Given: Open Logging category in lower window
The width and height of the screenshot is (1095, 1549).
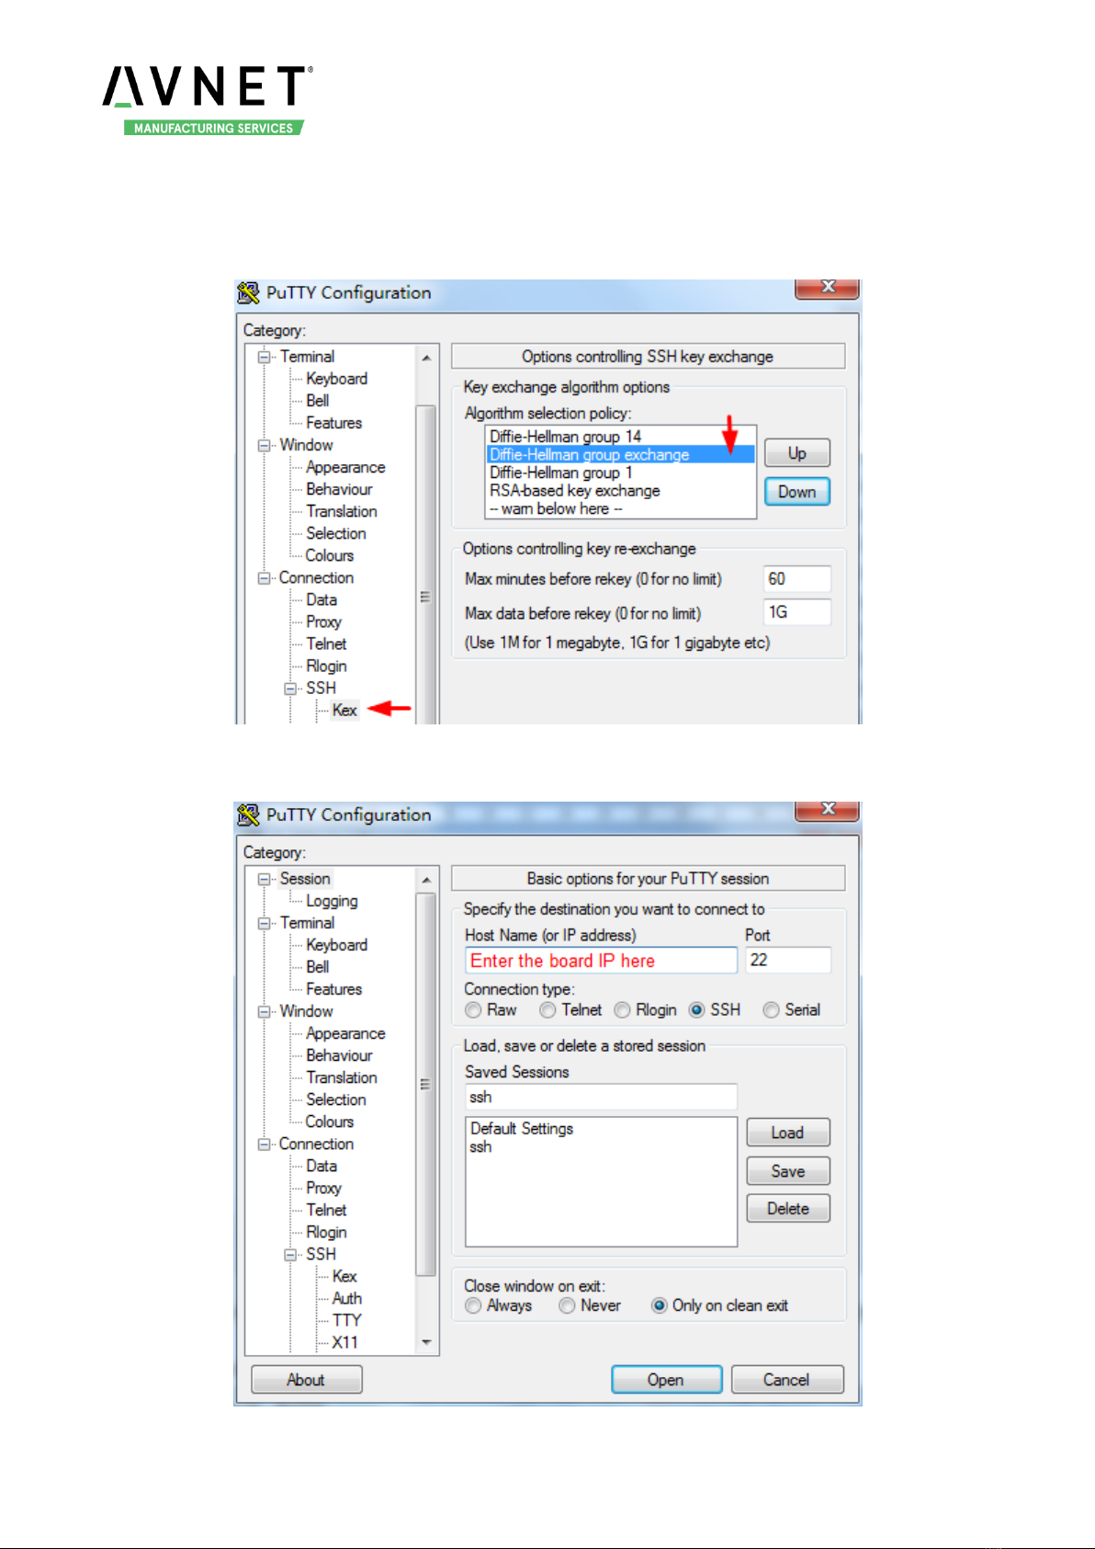Looking at the screenshot, I should click(332, 902).
